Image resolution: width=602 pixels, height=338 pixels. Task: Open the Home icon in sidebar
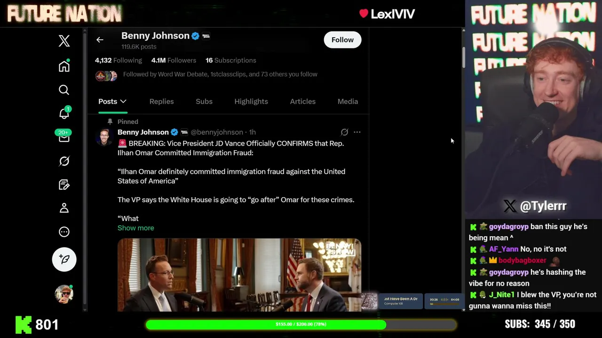(64, 66)
